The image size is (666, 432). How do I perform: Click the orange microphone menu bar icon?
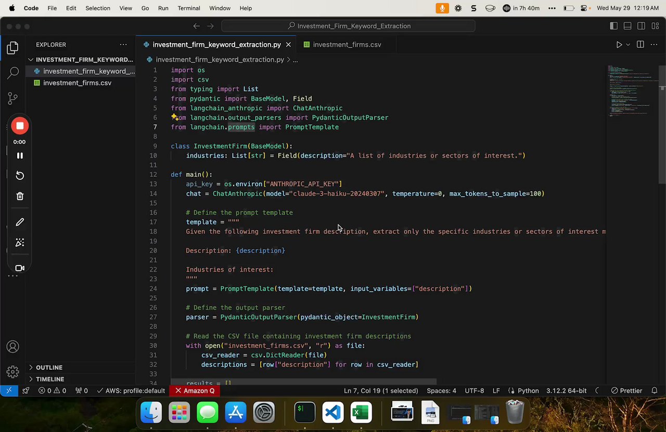click(x=442, y=8)
